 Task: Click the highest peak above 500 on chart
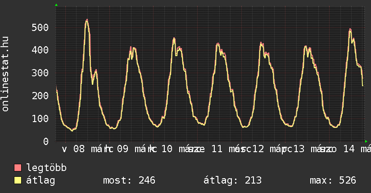pos(86,20)
